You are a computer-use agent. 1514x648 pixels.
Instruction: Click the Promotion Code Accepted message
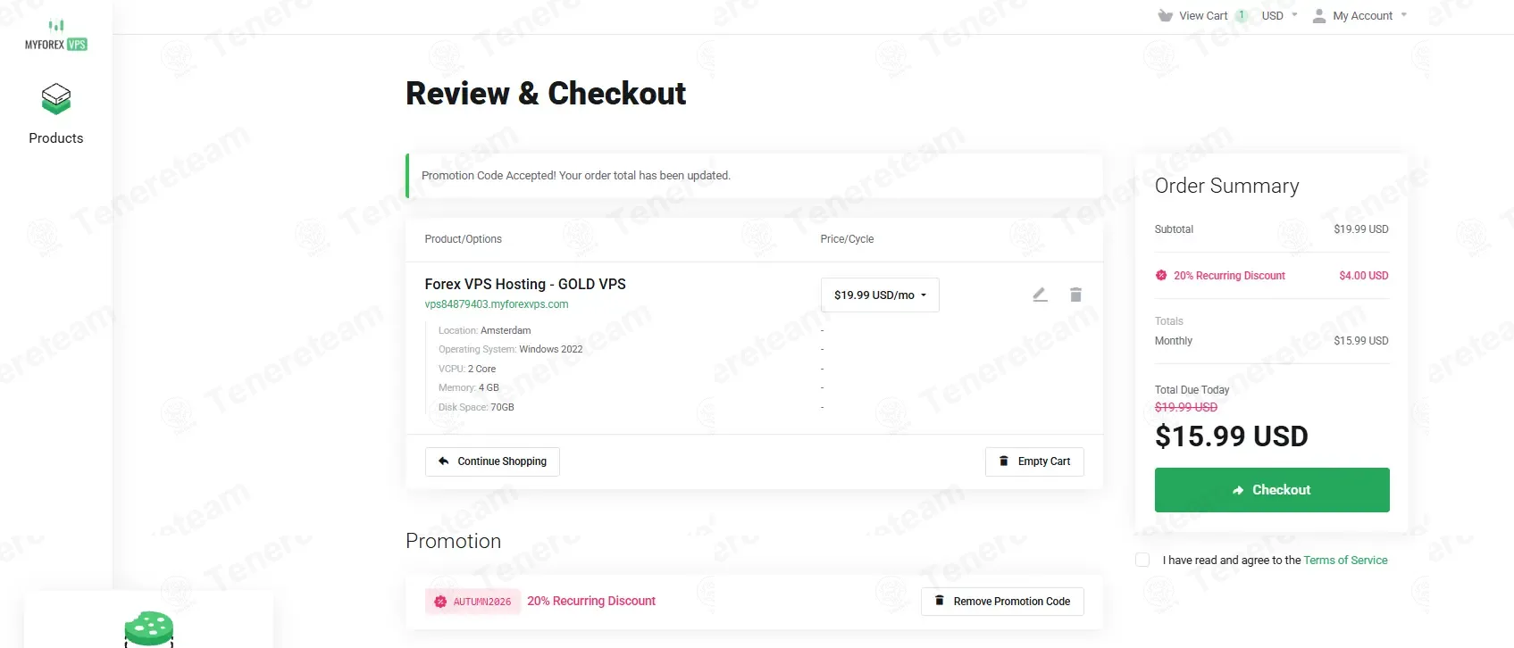click(x=576, y=176)
